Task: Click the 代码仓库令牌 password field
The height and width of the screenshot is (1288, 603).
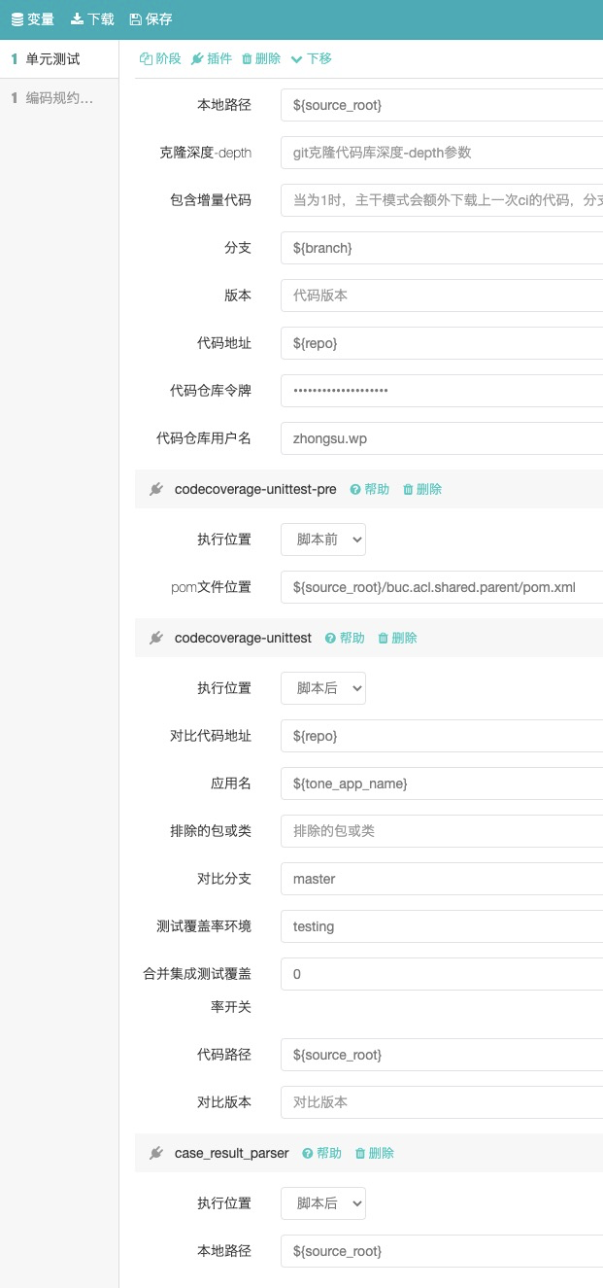Action: [x=442, y=391]
